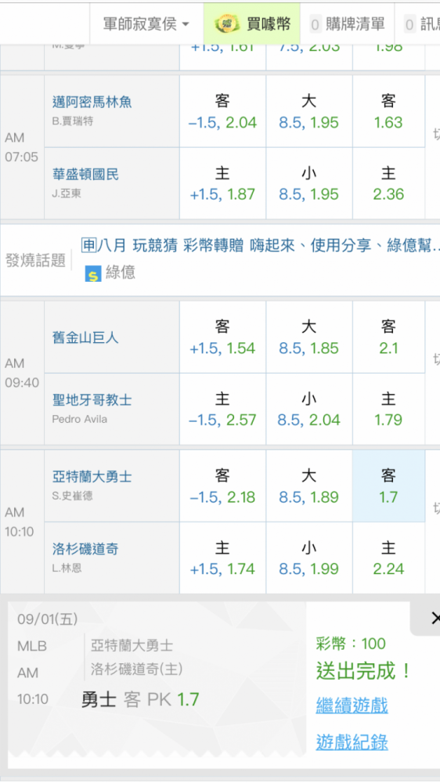Select 洛杉磯道奇 主 2.24 moneyline
440x783 pixels.
[388, 557]
